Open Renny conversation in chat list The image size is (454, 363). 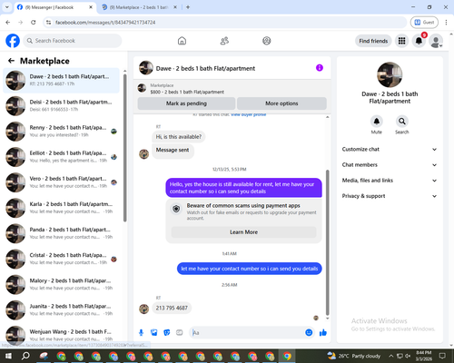(61, 132)
